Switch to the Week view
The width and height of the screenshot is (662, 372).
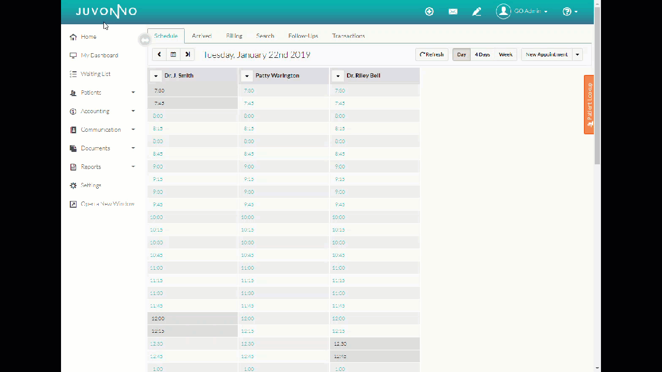point(505,54)
